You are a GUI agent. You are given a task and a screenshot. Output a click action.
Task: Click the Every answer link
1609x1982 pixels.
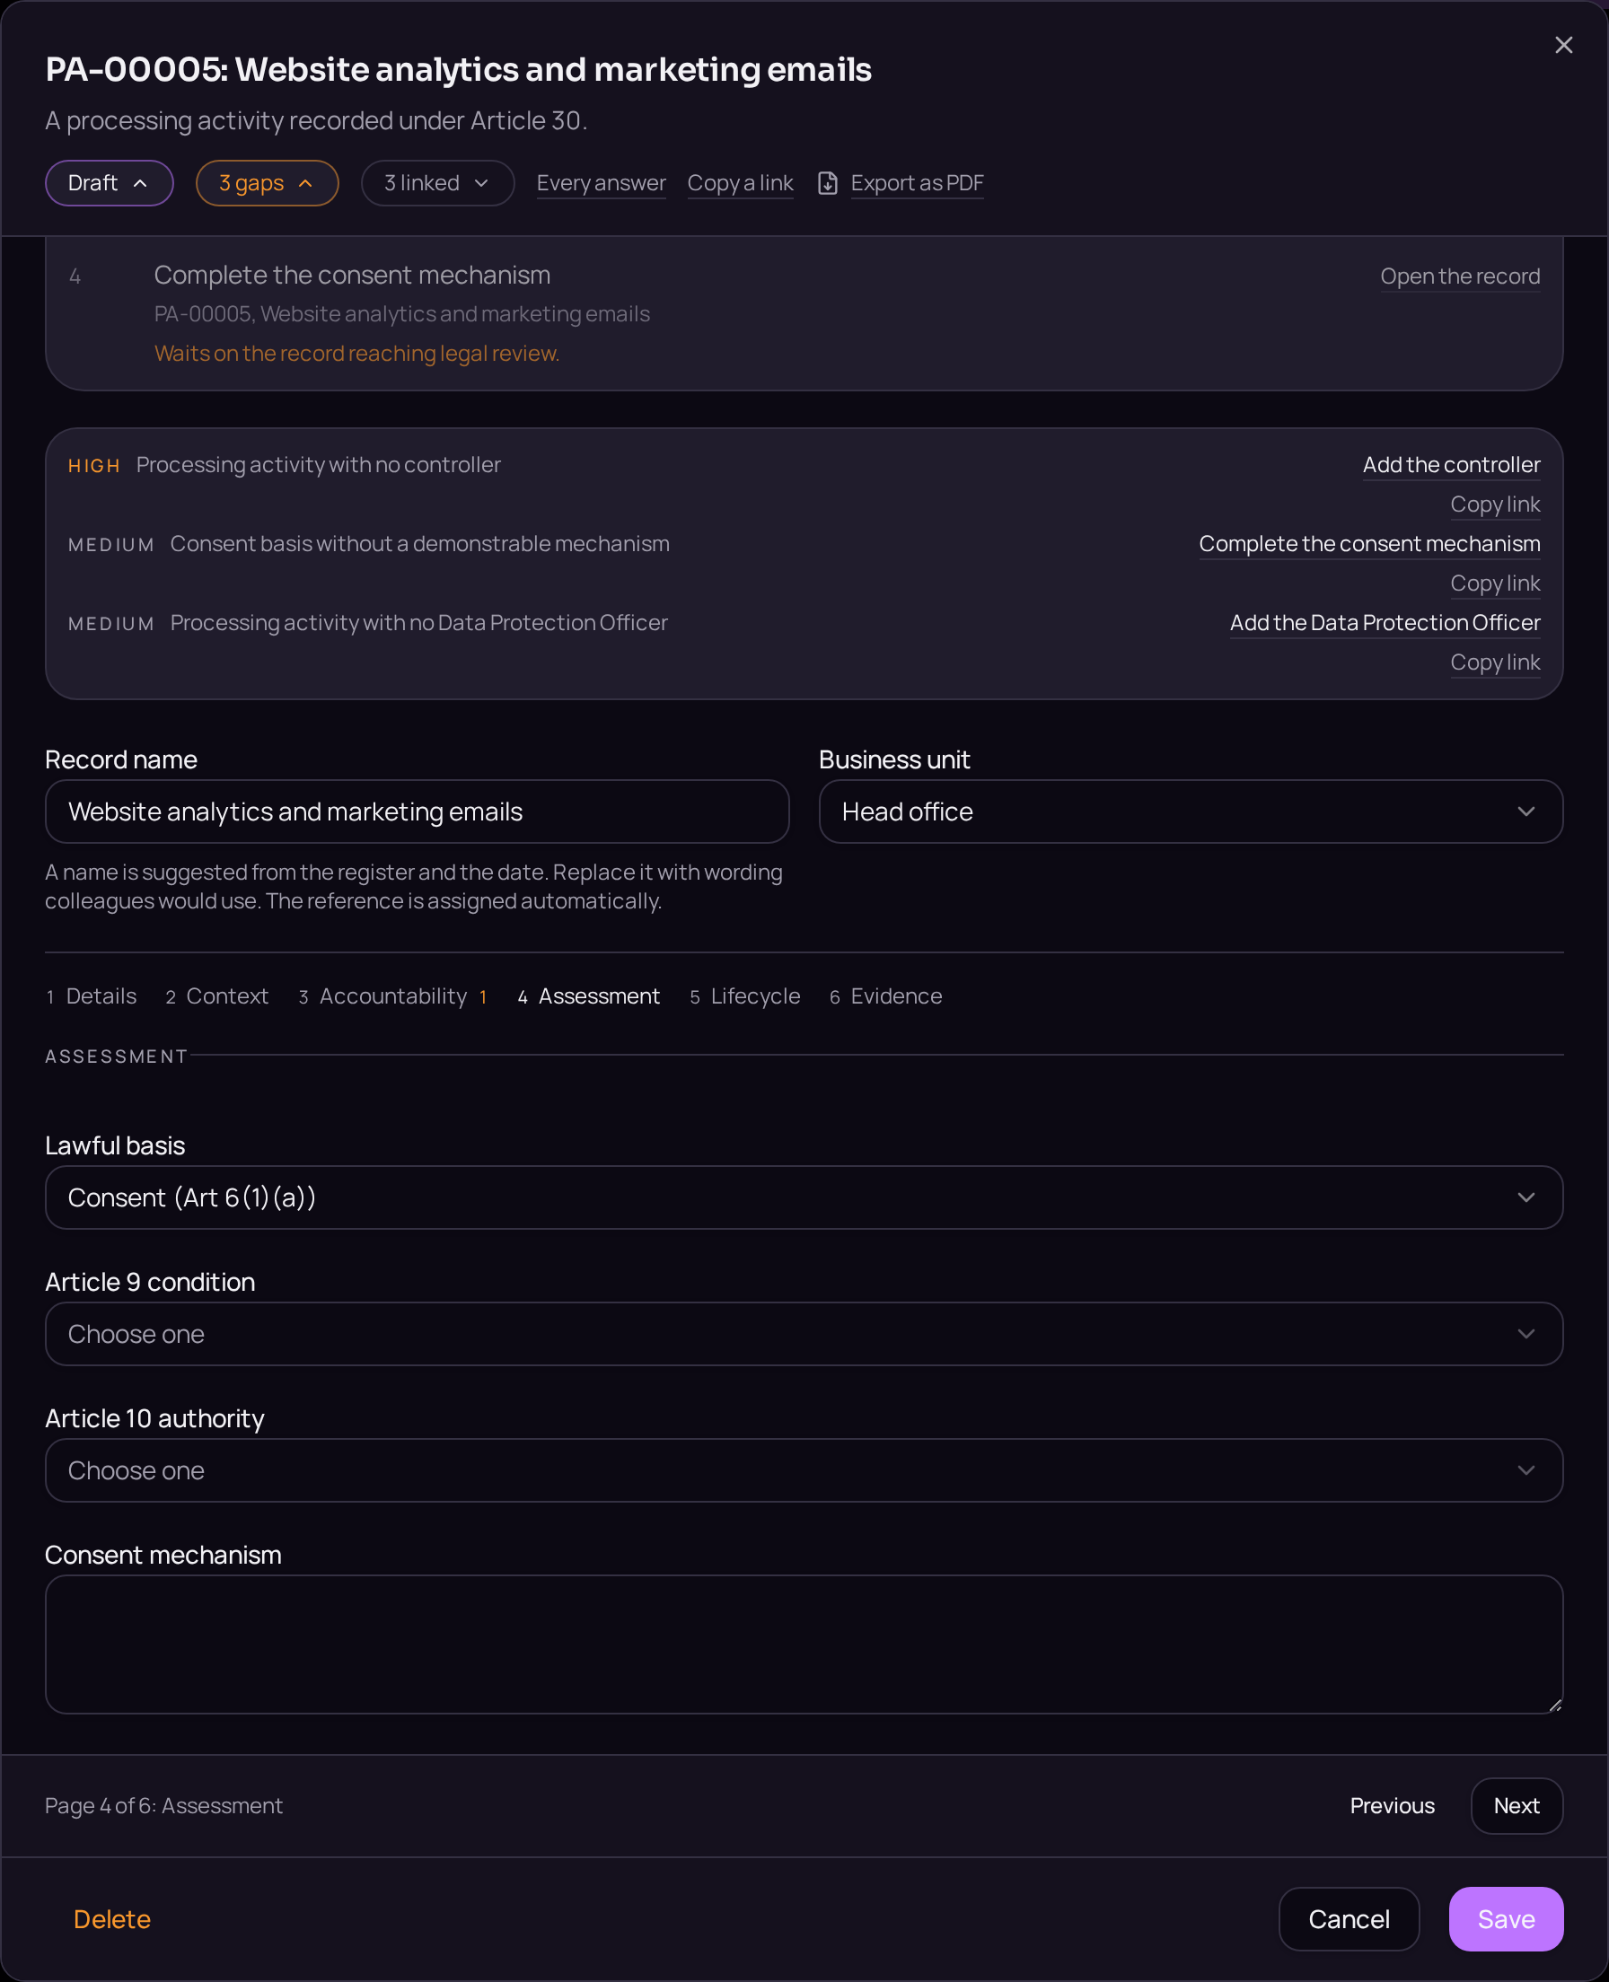(601, 183)
